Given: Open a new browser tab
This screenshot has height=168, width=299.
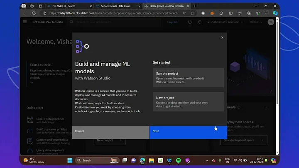Looking at the screenshot, I should click(195, 6).
